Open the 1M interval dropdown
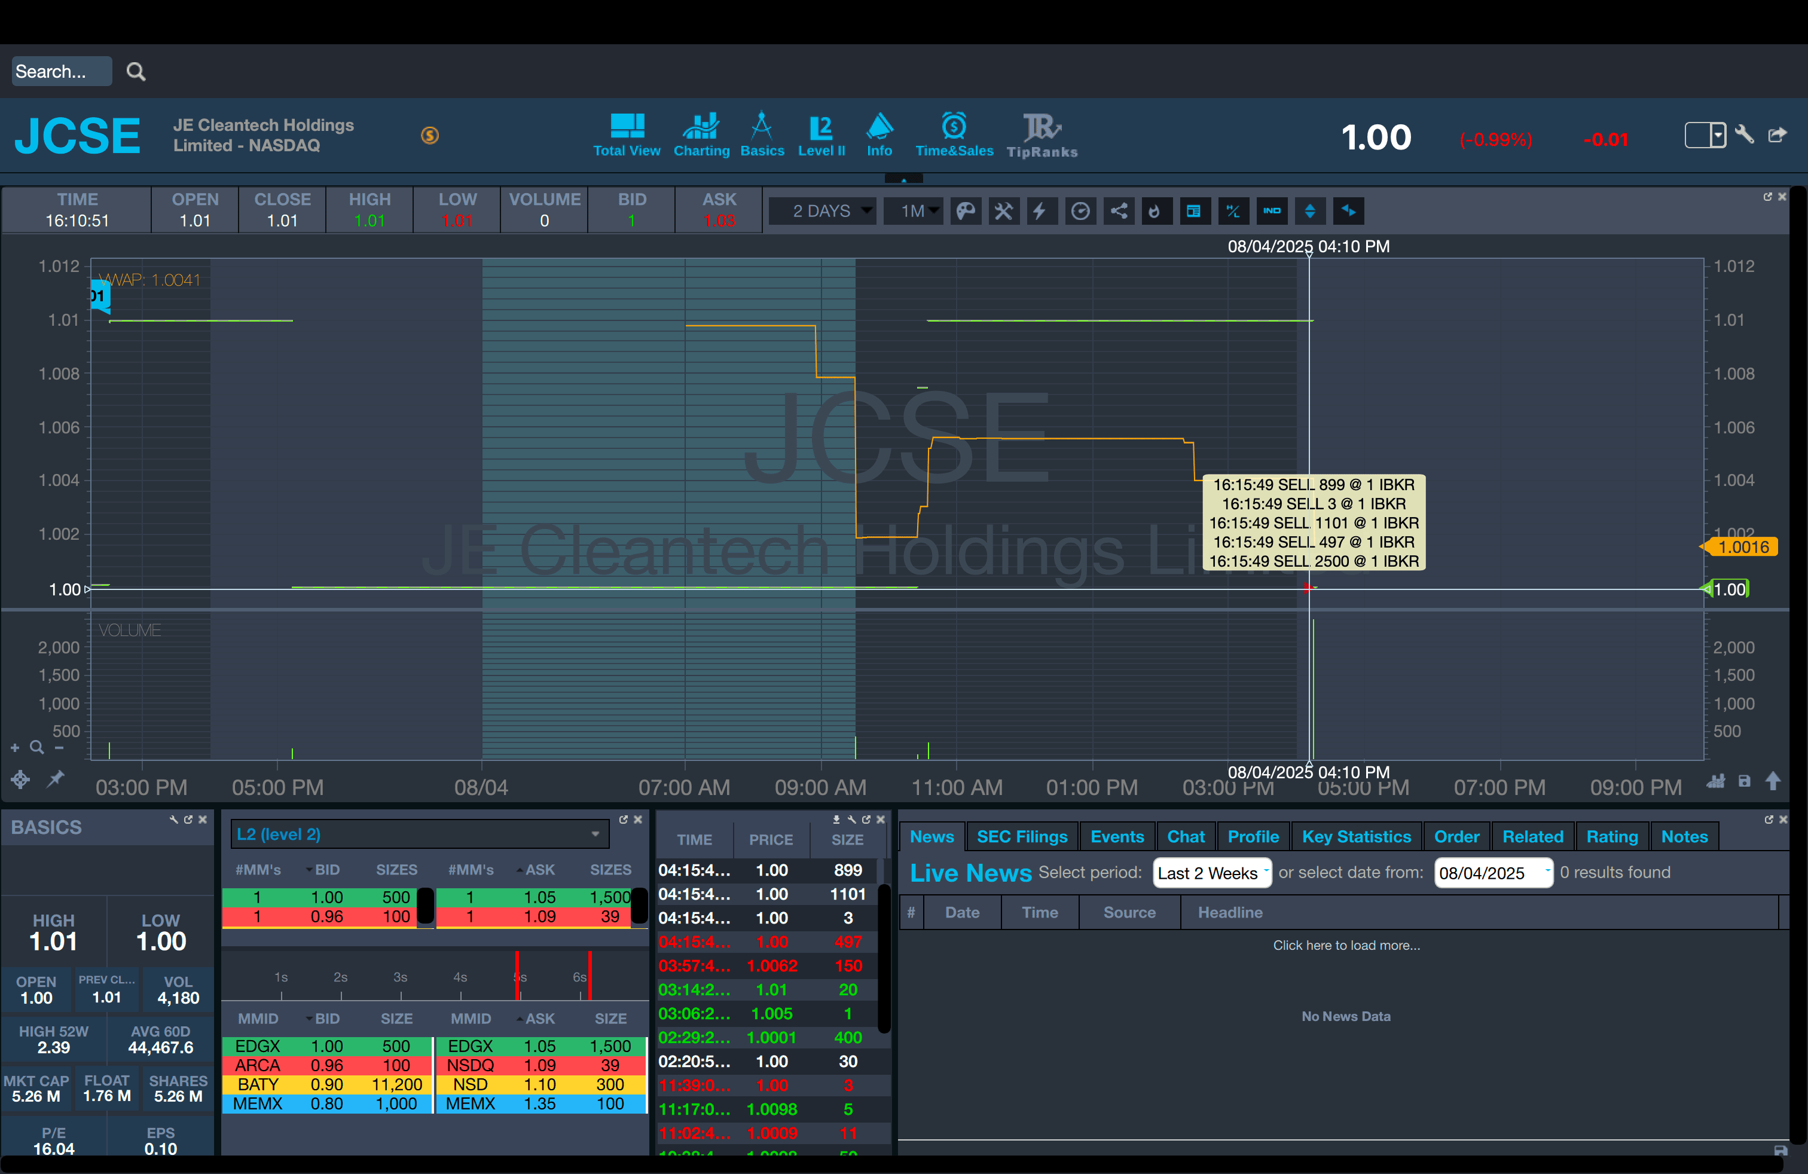 (x=913, y=211)
